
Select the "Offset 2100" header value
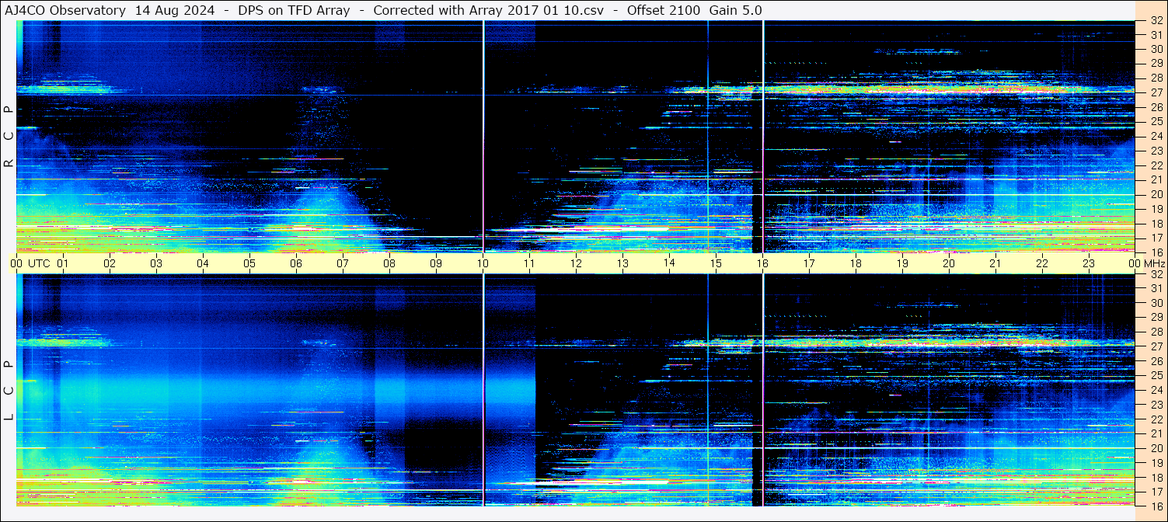point(664,10)
